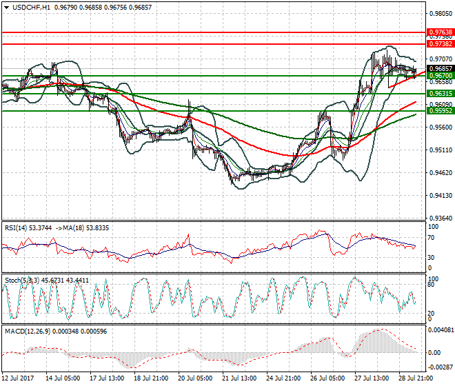
Task: Select the green 0.95952 support label
Action: (441, 110)
